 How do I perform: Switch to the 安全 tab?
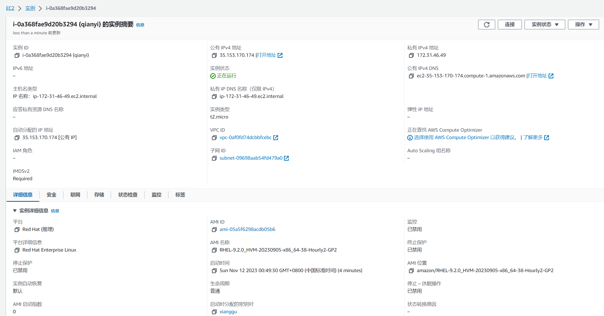point(51,195)
